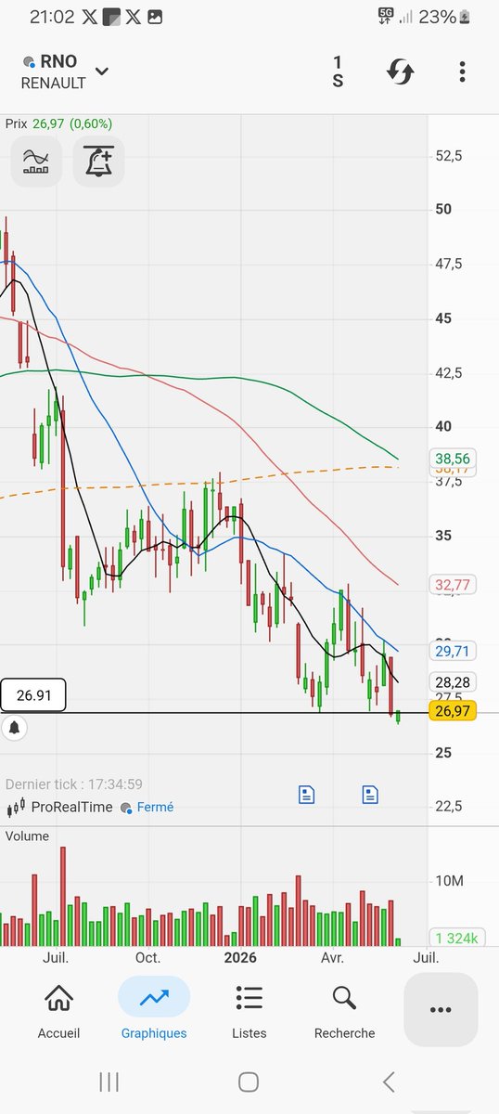
Task: Tap the green moving average value 38,56
Action: (x=453, y=459)
